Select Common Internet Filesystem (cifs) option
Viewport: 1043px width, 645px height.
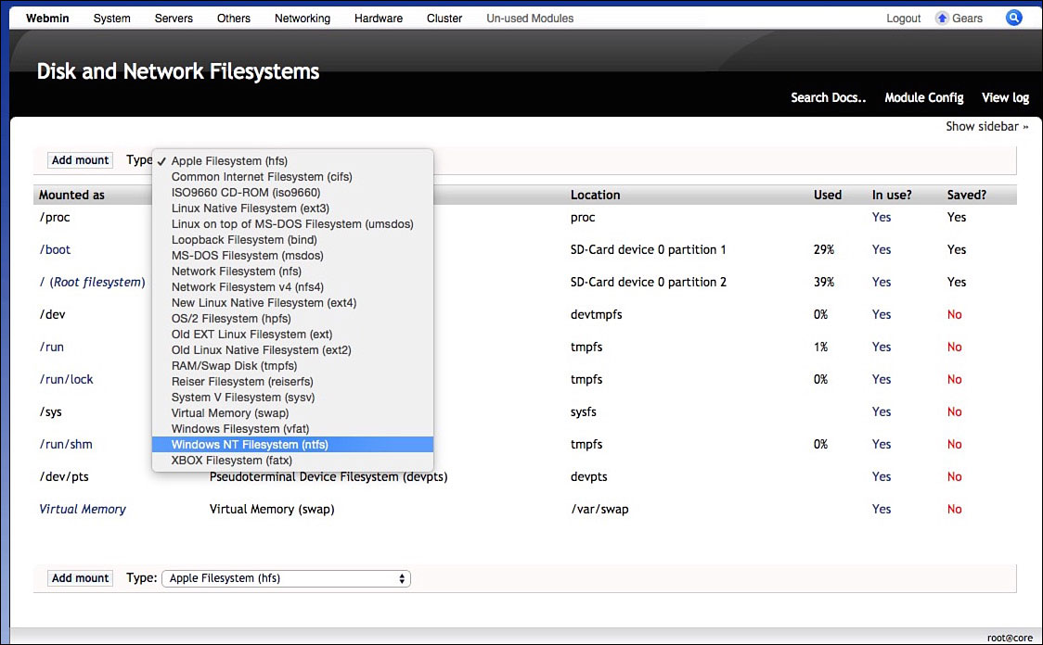click(x=292, y=177)
